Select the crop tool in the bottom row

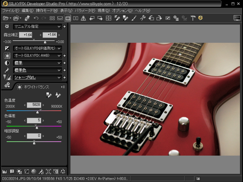coord(49,171)
